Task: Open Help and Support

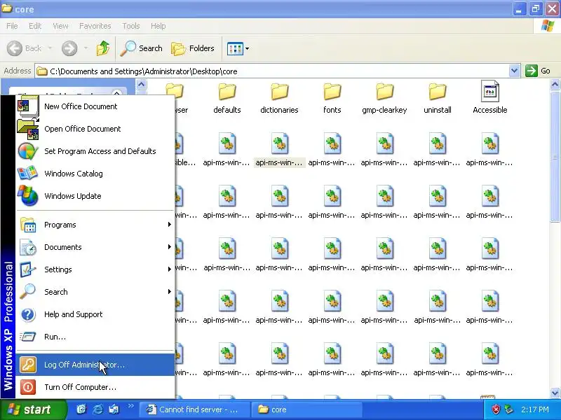Action: pos(95,314)
